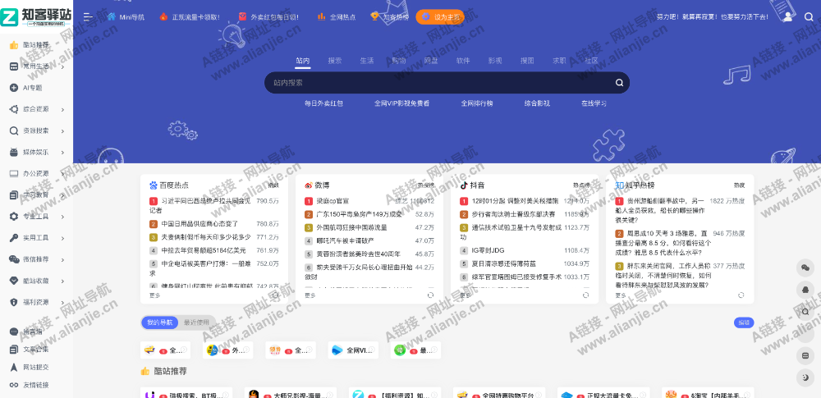Open 广东150平毒枭房产149万成交 Weibo item
The height and width of the screenshot is (398, 821).
360,214
